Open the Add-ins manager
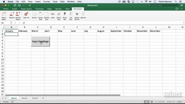The width and height of the screenshot is (185, 104). [x=26, y=15]
